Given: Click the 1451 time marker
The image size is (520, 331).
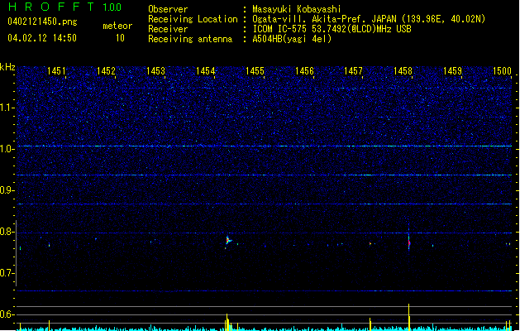Looking at the screenshot, I should click(x=56, y=71).
